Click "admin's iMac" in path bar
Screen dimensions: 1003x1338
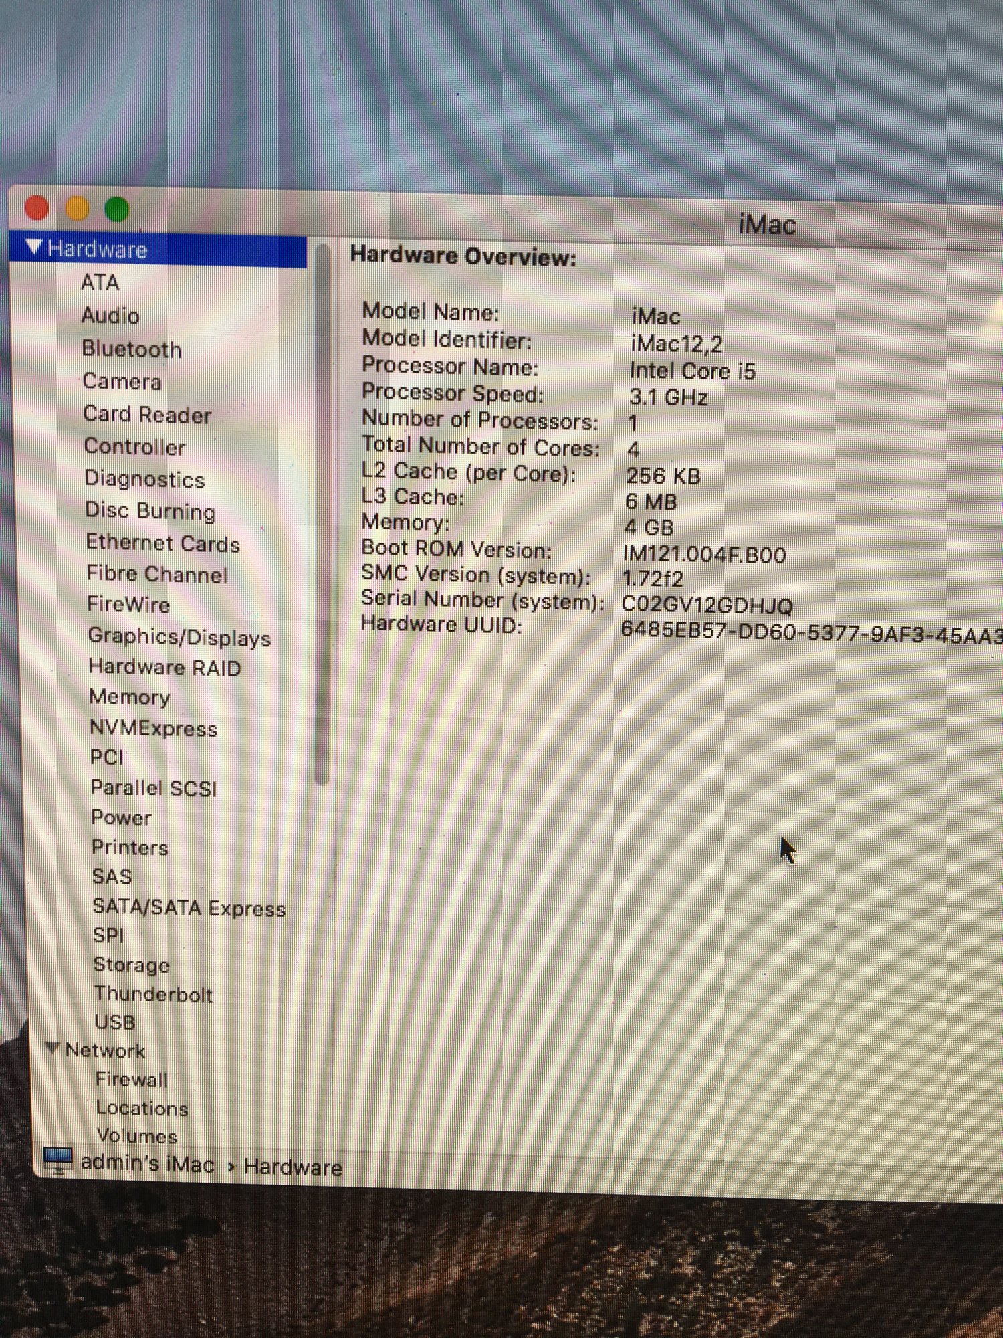click(148, 1164)
